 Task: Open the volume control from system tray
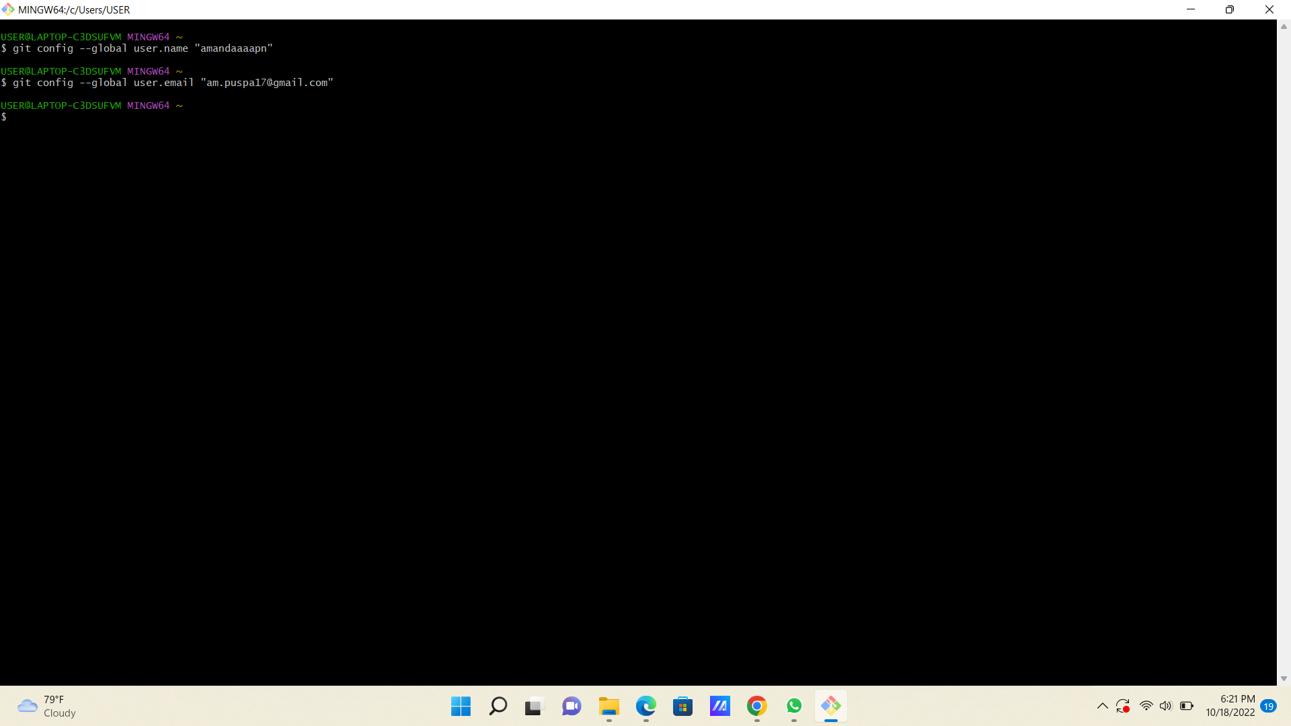pos(1167,706)
